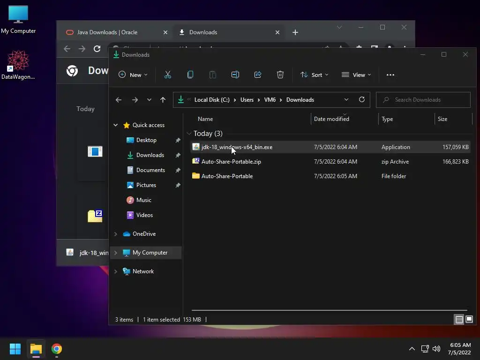
Task: Select Music in navigation pane
Action: [143, 200]
